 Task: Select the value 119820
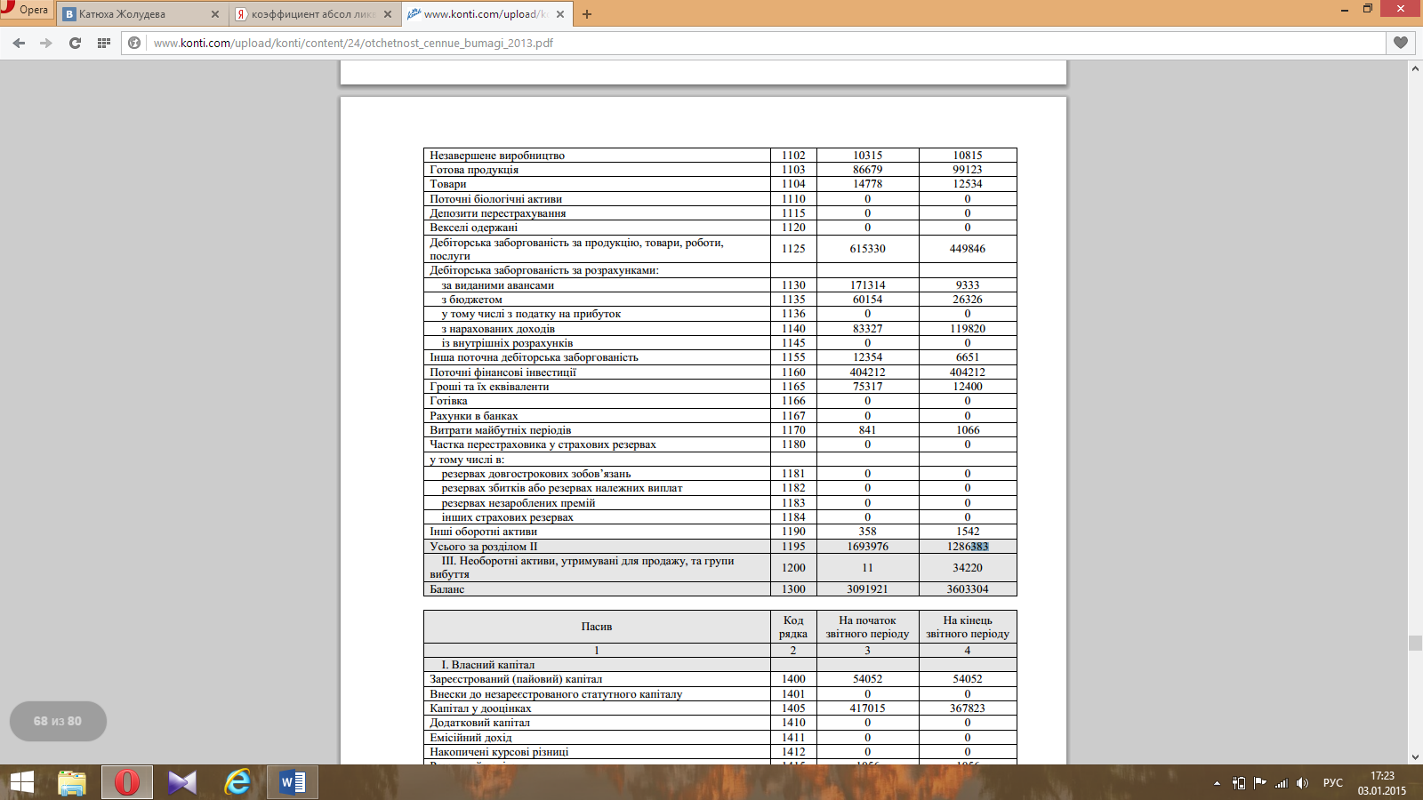tap(968, 329)
